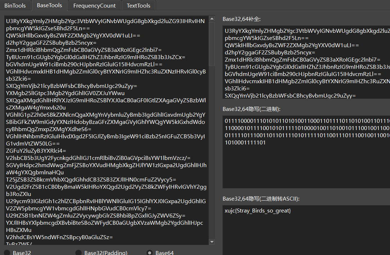The height and width of the screenshot is (255, 390).
Task: Switch to the BinTools tab
Action: (15, 5)
